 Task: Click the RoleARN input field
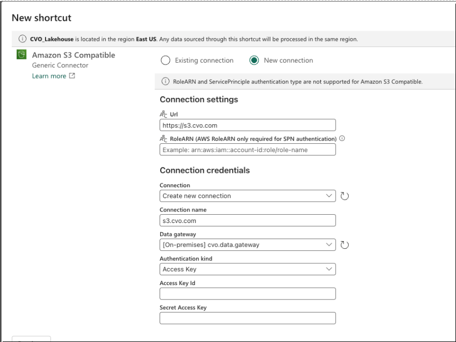point(248,150)
